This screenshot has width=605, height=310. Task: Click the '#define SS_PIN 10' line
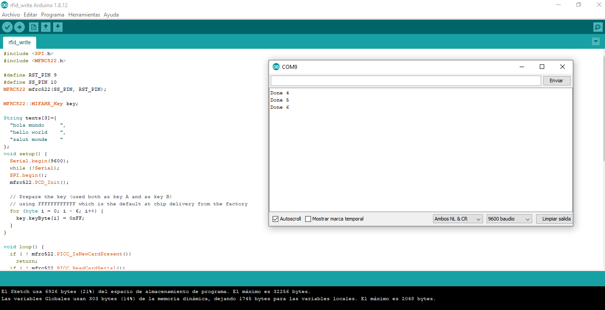(x=30, y=82)
